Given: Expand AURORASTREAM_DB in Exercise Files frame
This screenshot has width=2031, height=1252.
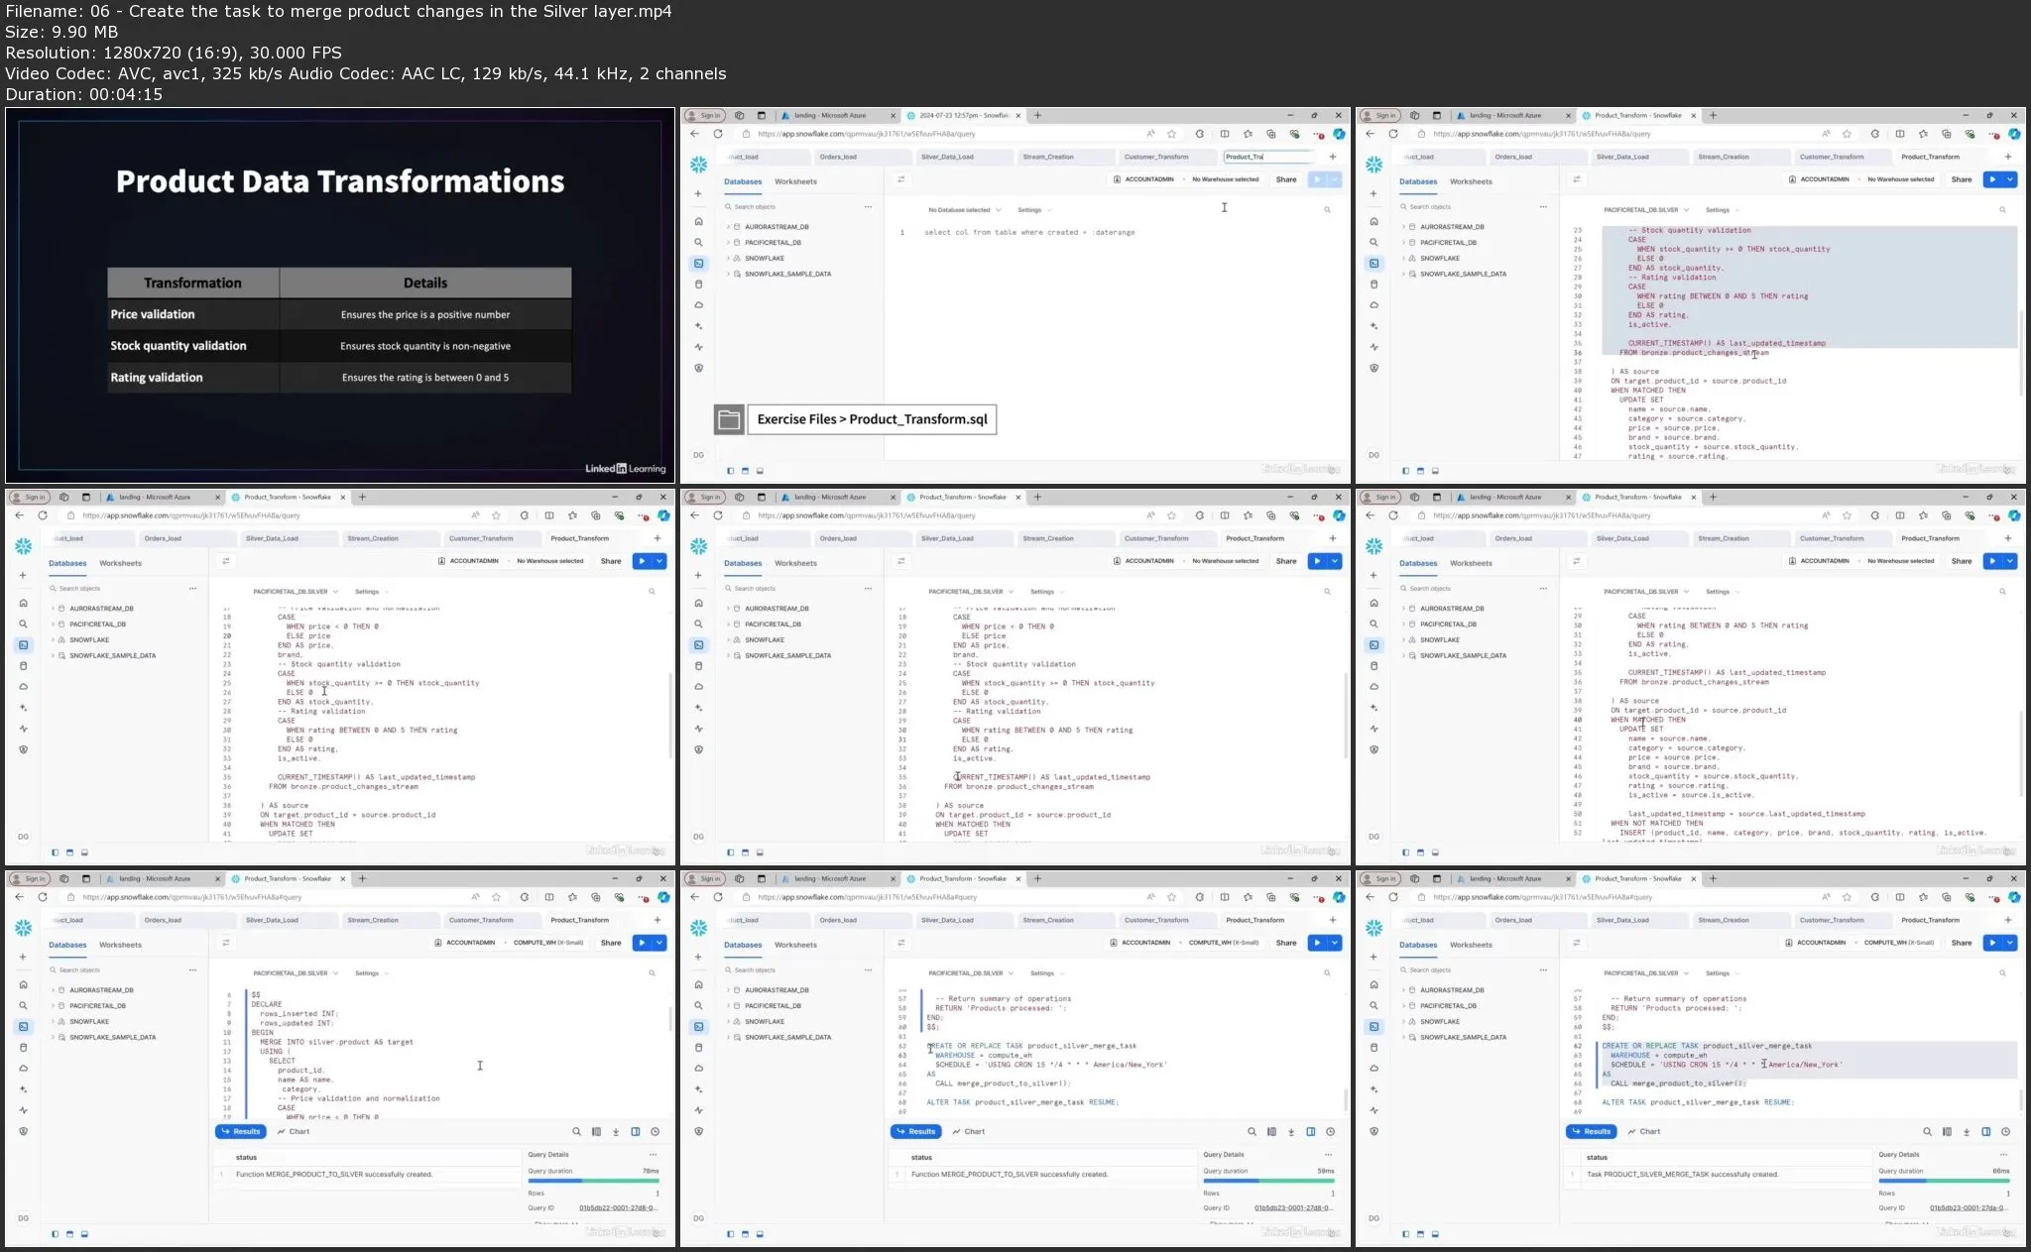Looking at the screenshot, I should (728, 227).
